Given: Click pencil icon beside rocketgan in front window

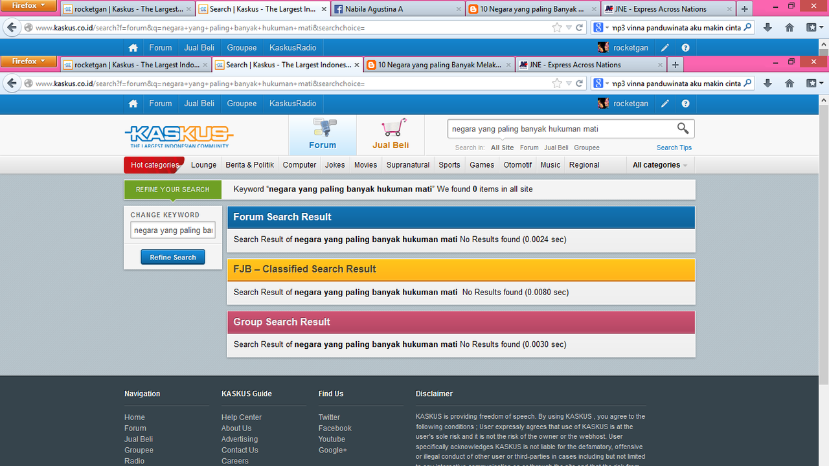Looking at the screenshot, I should coord(665,104).
